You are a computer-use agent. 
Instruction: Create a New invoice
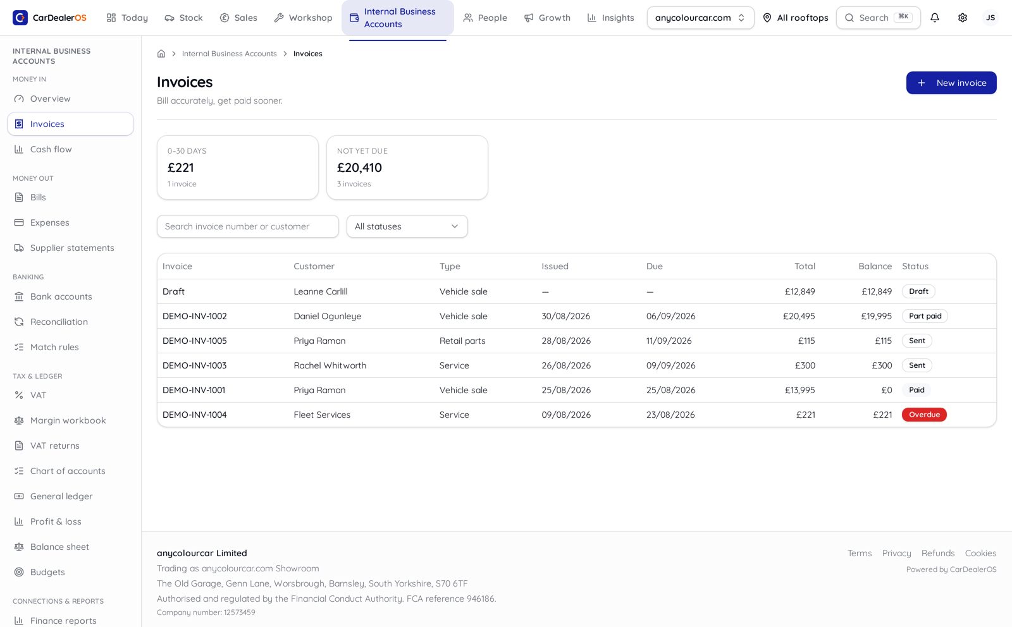point(951,83)
